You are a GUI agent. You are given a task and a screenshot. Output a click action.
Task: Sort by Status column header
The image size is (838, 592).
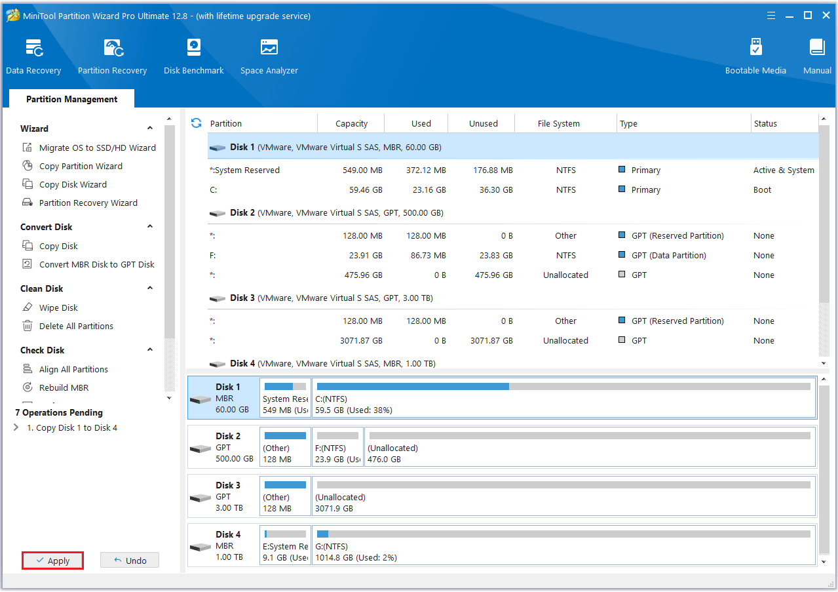[785, 123]
